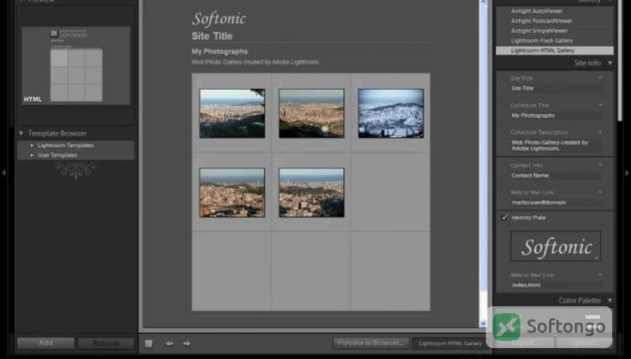Viewport: 631px width, 359px height.
Task: Open the blue-toned third photo thumbnail
Action: point(390,113)
